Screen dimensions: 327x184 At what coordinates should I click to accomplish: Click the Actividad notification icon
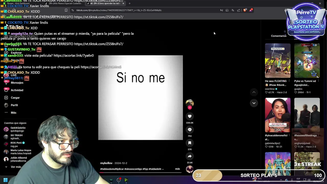tap(6, 90)
